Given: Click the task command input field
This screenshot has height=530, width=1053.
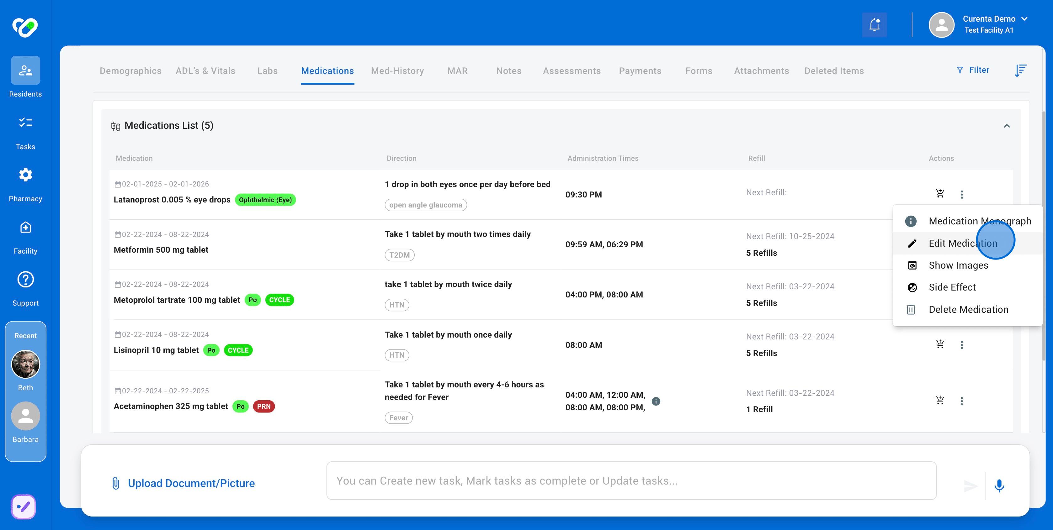Looking at the screenshot, I should pyautogui.click(x=631, y=480).
